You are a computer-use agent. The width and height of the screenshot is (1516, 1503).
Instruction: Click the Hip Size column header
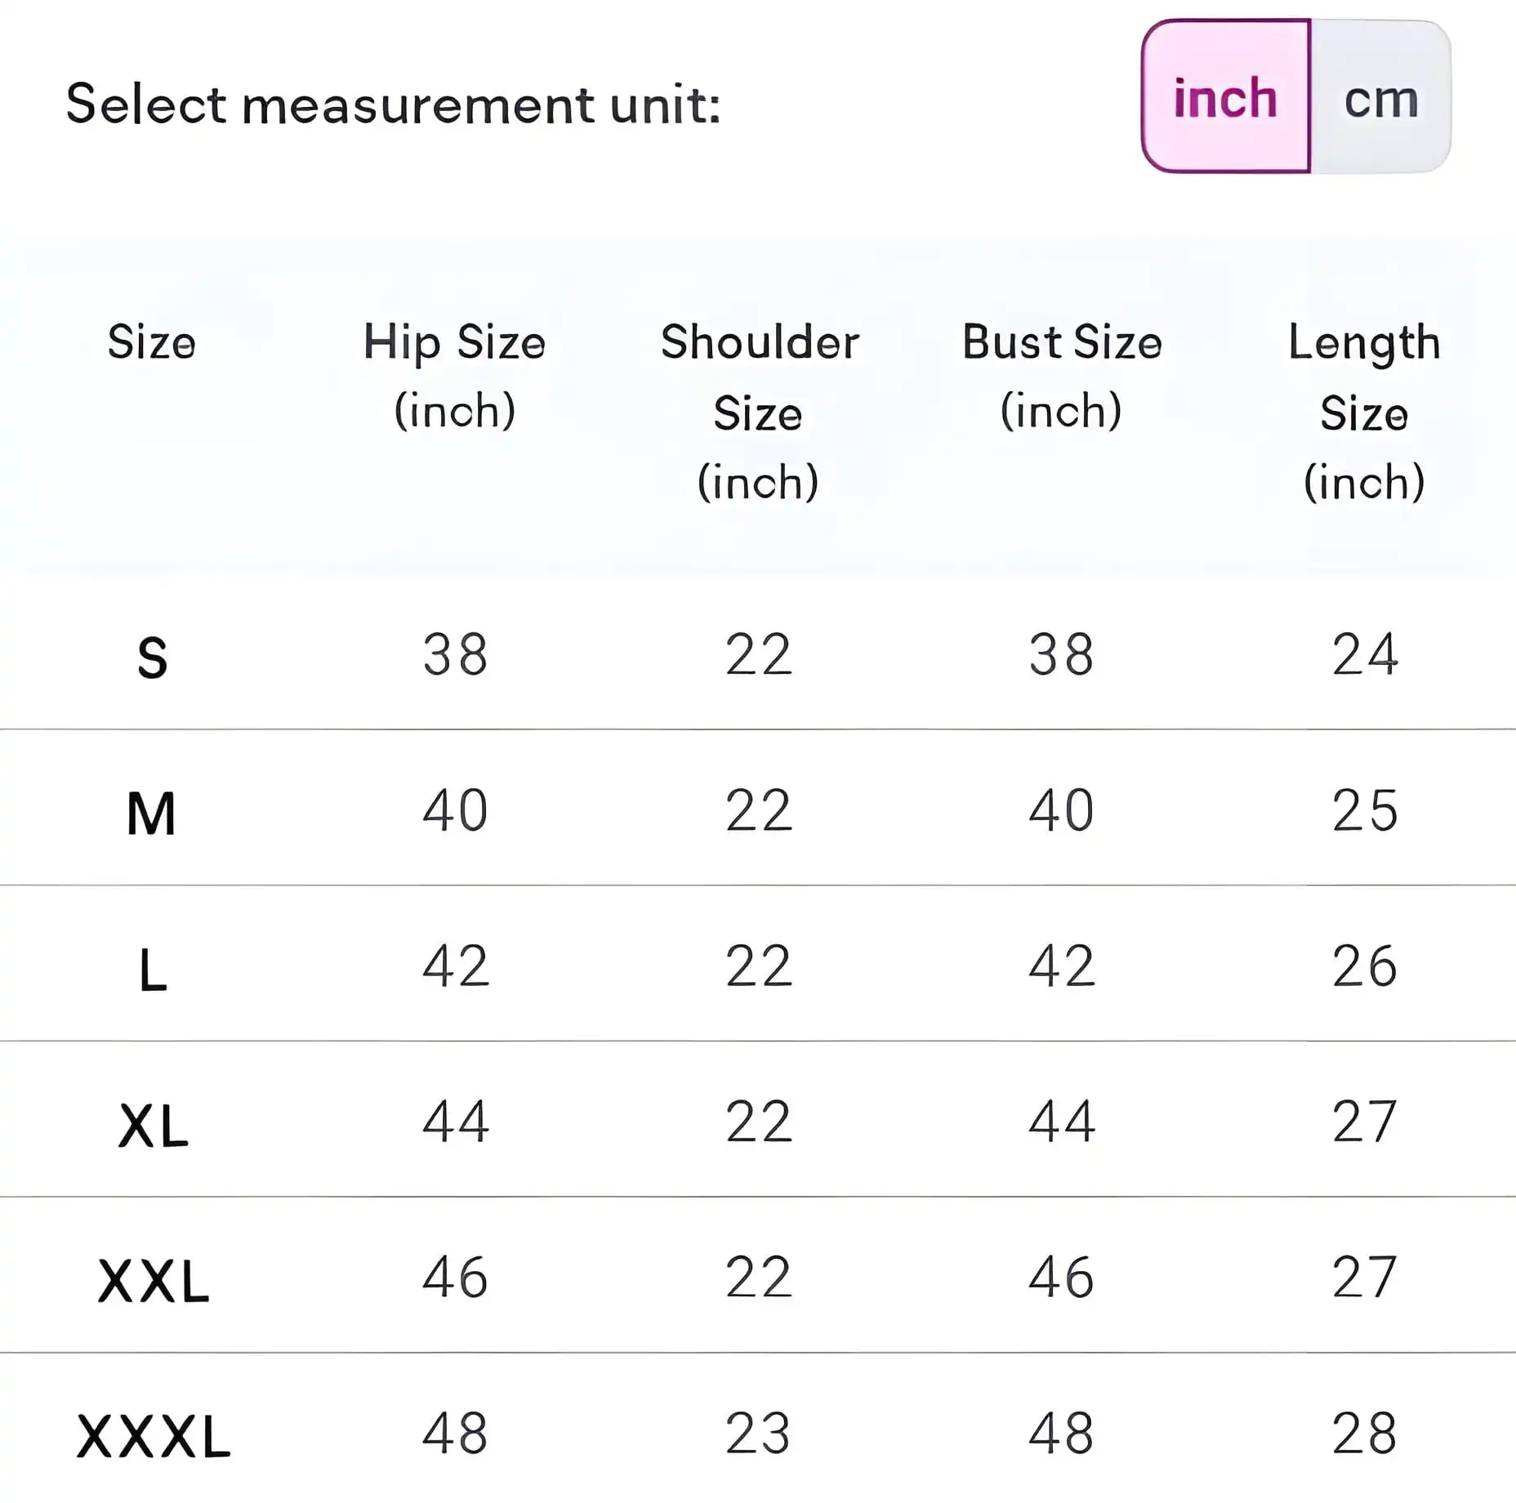click(x=454, y=375)
